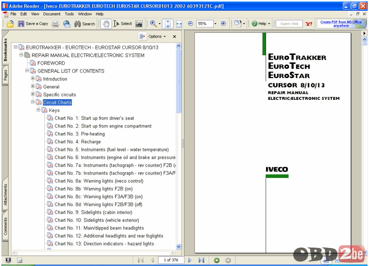The height and width of the screenshot is (266, 369).
Task: Click the page number field
Action: (x=171, y=260)
